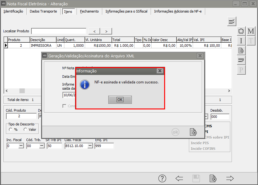Click the save floppy disk icon

tap(196, 178)
